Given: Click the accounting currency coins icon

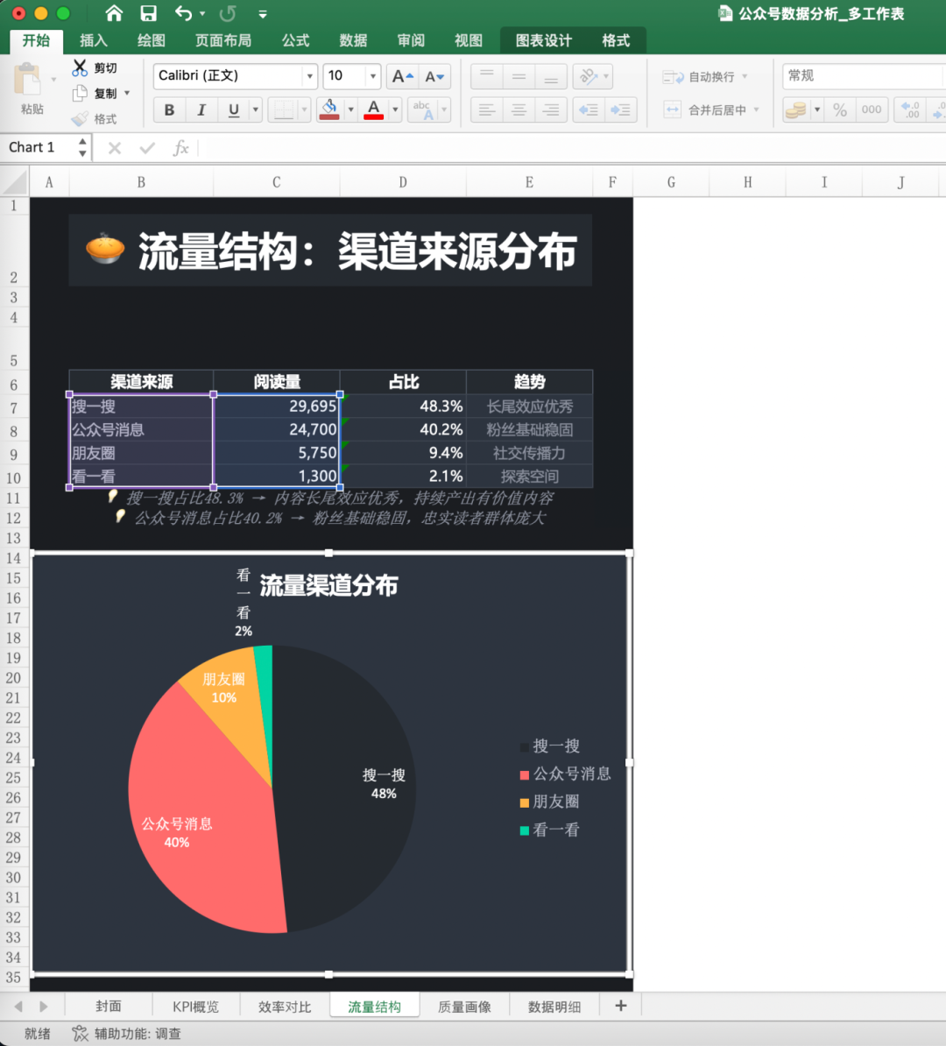Looking at the screenshot, I should [795, 110].
